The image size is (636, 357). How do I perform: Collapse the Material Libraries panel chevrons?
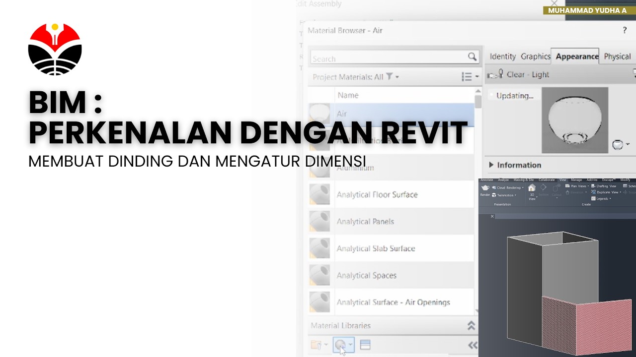(471, 326)
